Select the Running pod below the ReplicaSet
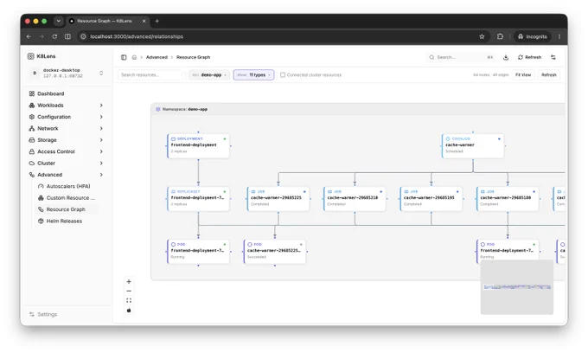This screenshot has width=588, height=353. point(198,252)
